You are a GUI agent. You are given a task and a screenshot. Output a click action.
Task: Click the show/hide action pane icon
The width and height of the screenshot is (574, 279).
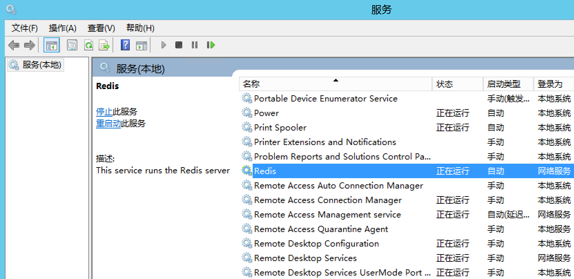[142, 45]
